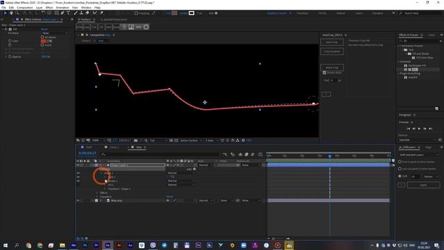Open the 1 View layout dropdown
This screenshot has width=444, height=250.
pyautogui.click(x=212, y=140)
